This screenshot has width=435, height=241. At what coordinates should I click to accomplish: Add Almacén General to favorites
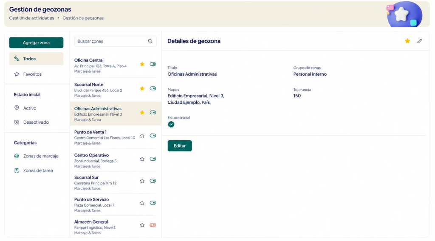142,225
